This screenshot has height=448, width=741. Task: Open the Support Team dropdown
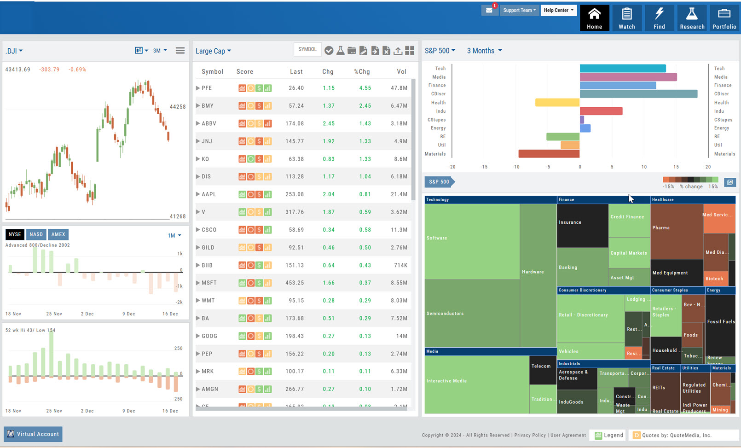point(519,10)
